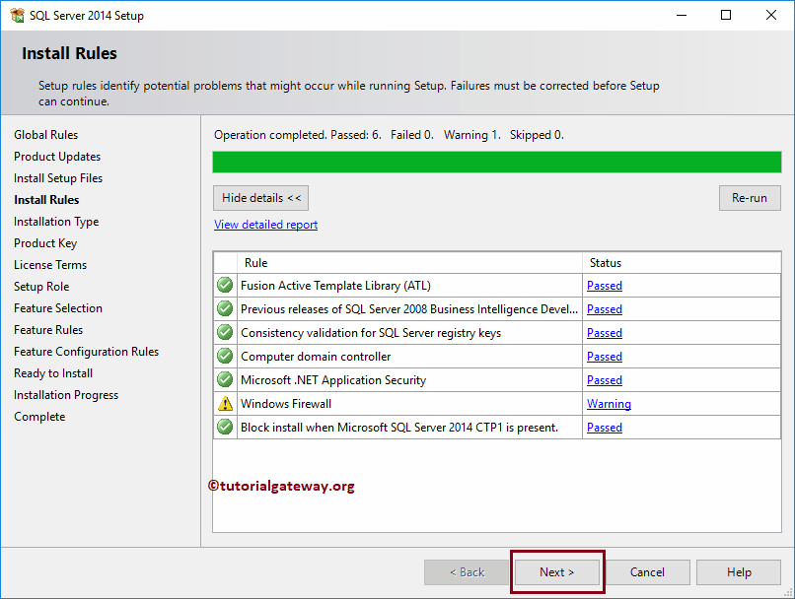Click Block install when SQL Server 2014 CTP1 text

(399, 428)
